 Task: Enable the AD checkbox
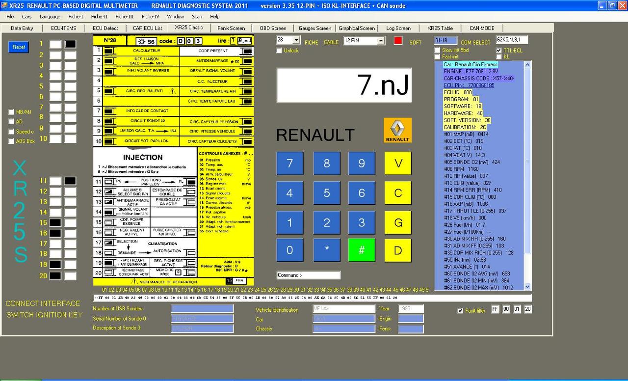(x=11, y=122)
